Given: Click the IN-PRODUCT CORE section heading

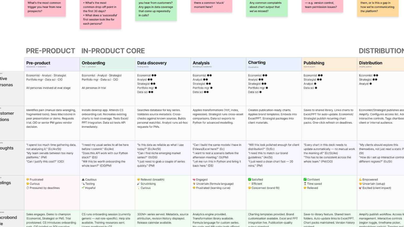Looking at the screenshot, I should 113,51.
